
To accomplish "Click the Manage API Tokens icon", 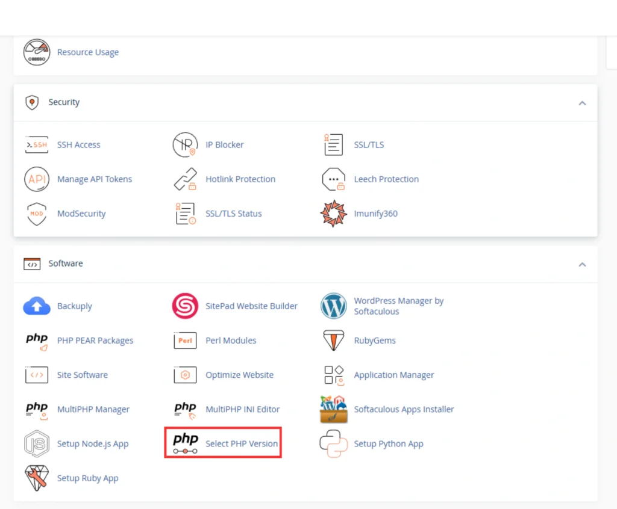I will tap(37, 179).
